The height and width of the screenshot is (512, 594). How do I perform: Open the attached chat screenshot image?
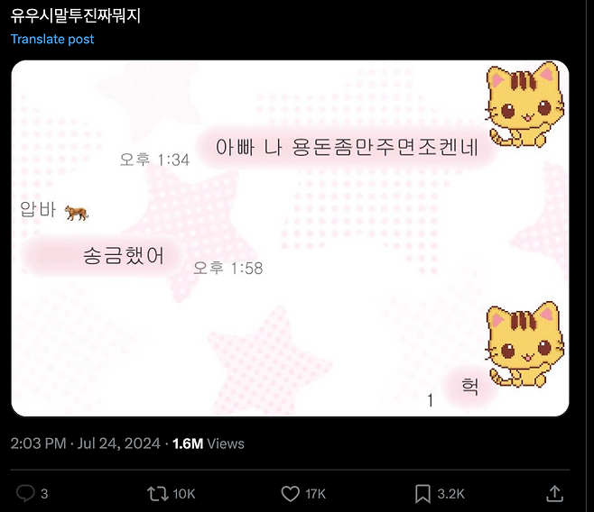[x=290, y=238]
